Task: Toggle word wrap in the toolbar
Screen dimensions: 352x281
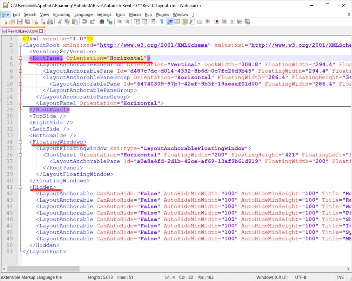Action: click(154, 22)
